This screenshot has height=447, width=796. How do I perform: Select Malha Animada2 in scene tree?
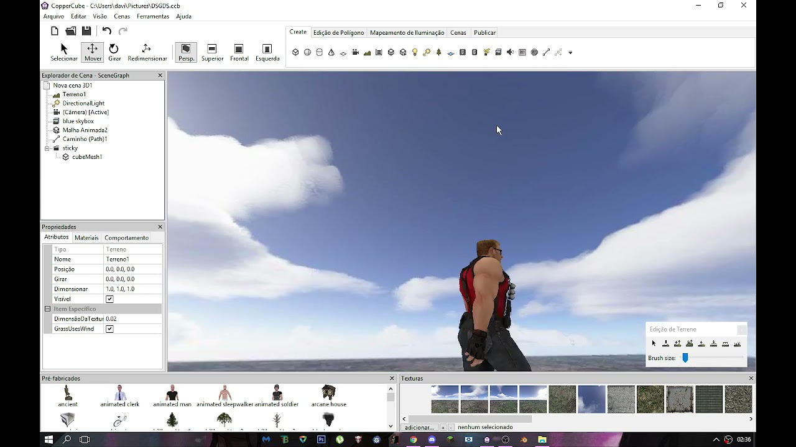click(85, 130)
